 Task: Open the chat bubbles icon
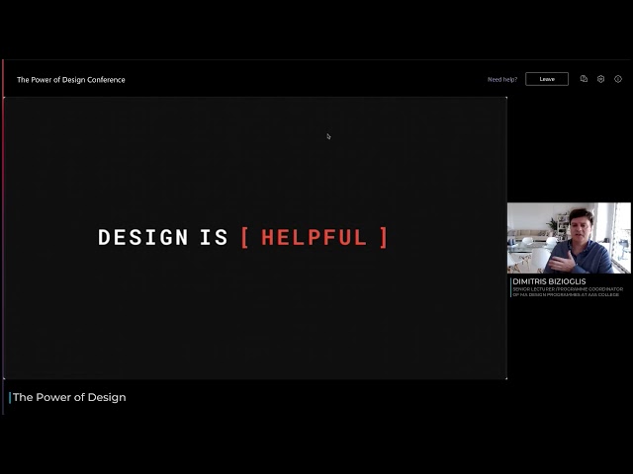tap(584, 79)
